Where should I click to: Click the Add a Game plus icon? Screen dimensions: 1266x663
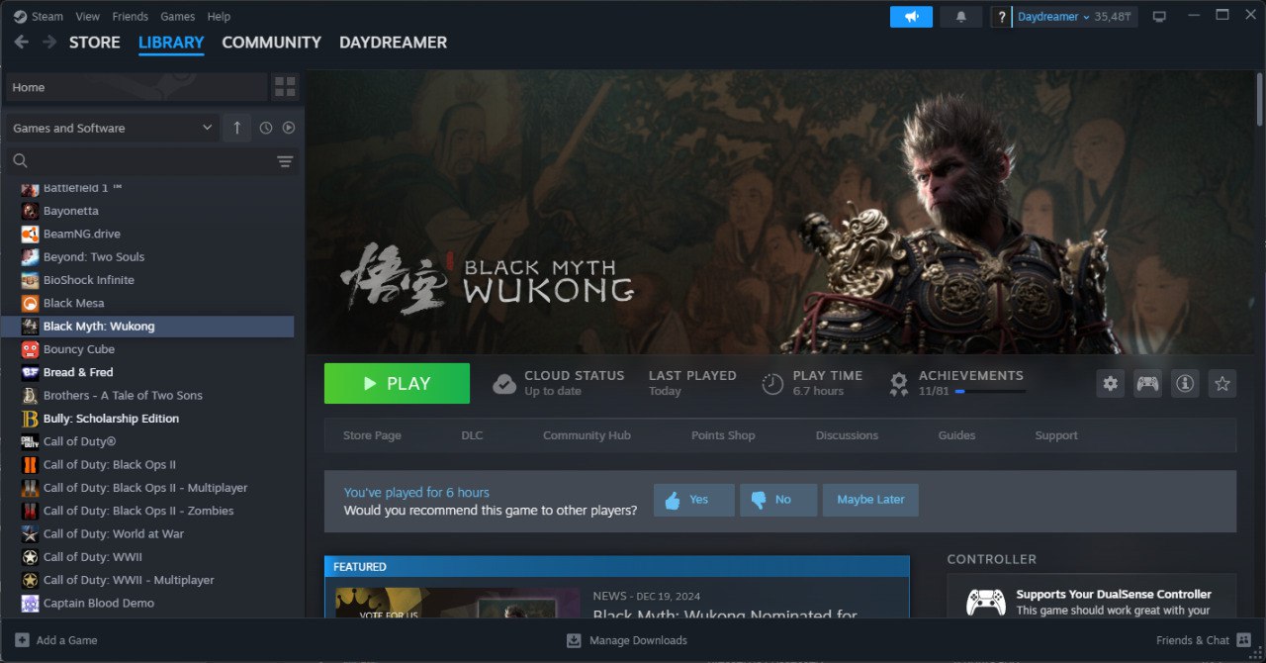(x=22, y=640)
